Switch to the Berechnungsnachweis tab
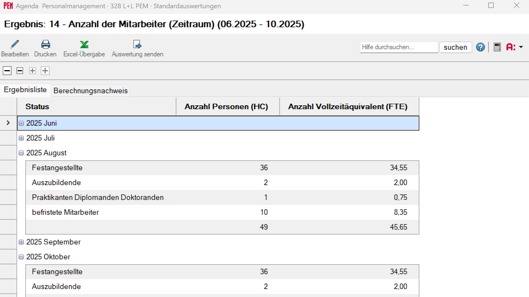The height and width of the screenshot is (297, 529). click(90, 90)
